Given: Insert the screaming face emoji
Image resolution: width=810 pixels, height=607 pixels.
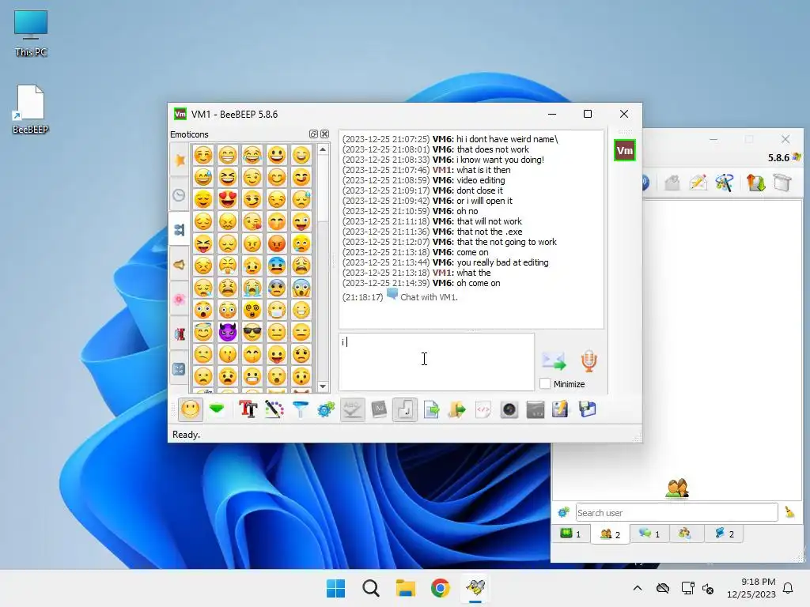Looking at the screenshot, I should (x=301, y=288).
